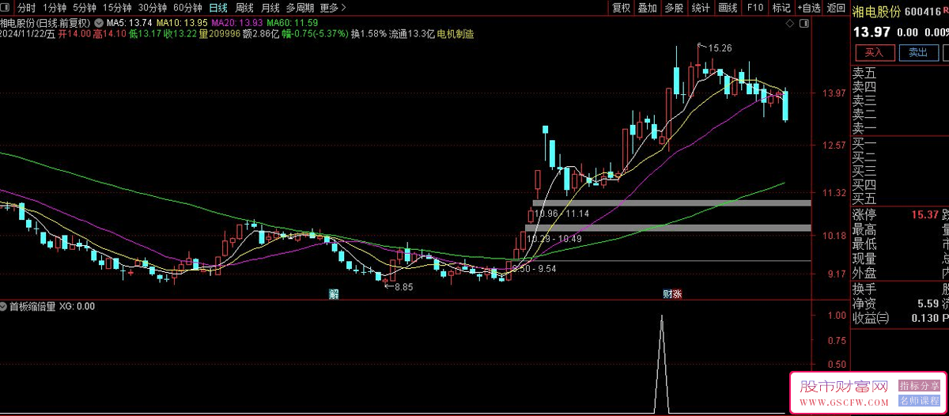Click the 现量 row label
Image resolution: width=949 pixels, height=416 pixels.
864,259
